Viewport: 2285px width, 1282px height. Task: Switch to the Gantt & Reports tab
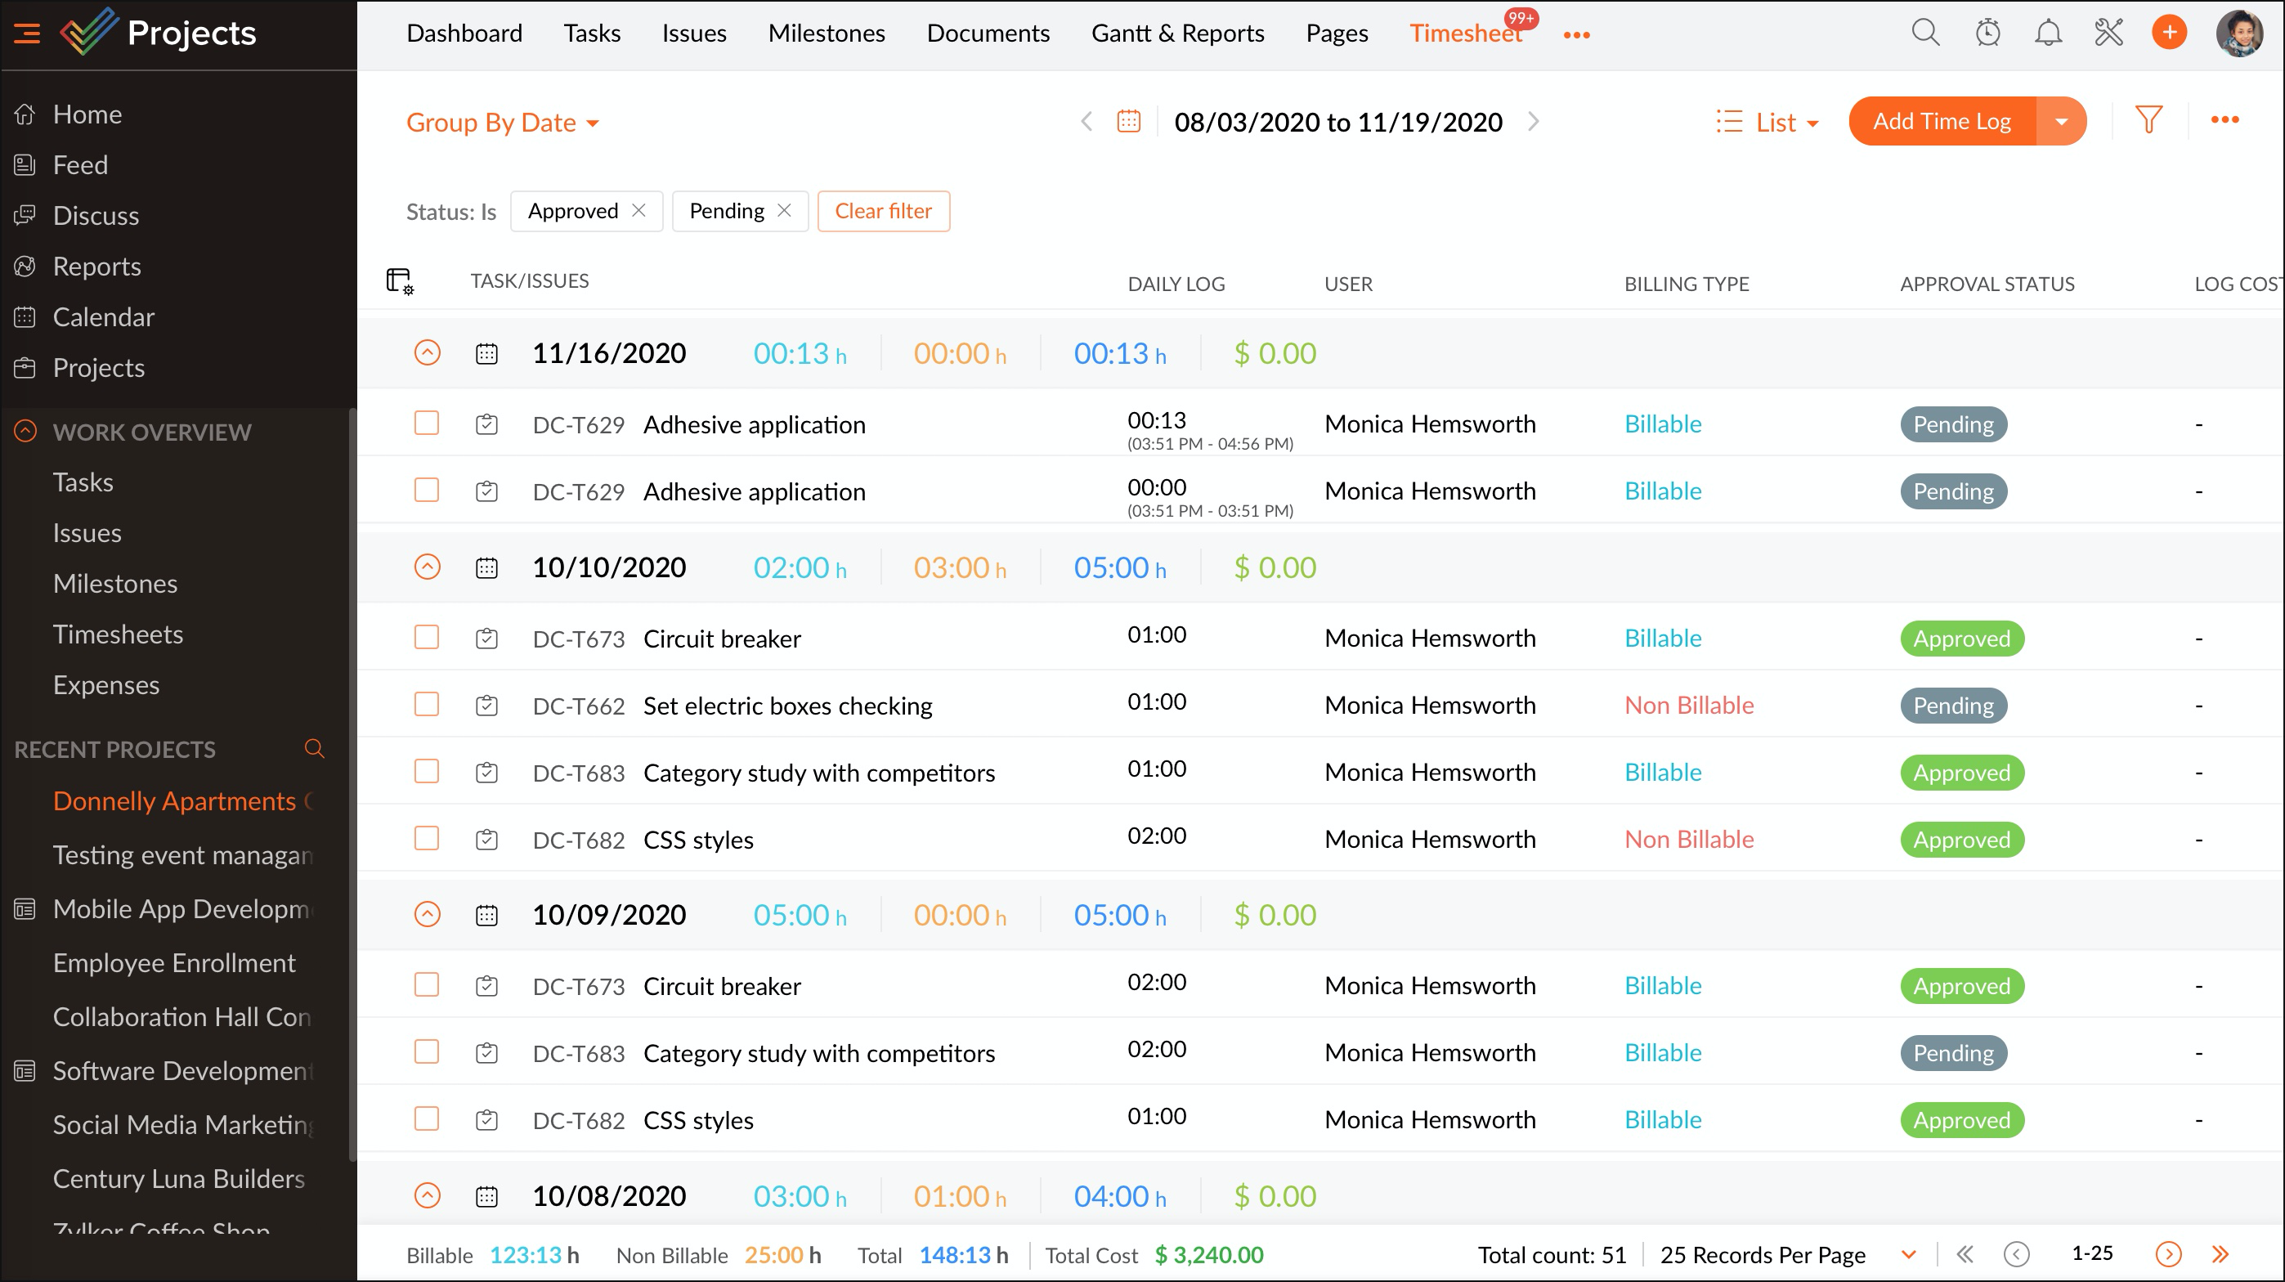click(x=1177, y=33)
